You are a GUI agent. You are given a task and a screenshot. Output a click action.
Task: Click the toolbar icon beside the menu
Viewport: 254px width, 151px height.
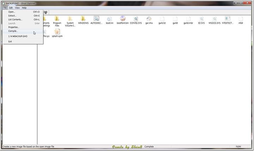tap(46, 12)
